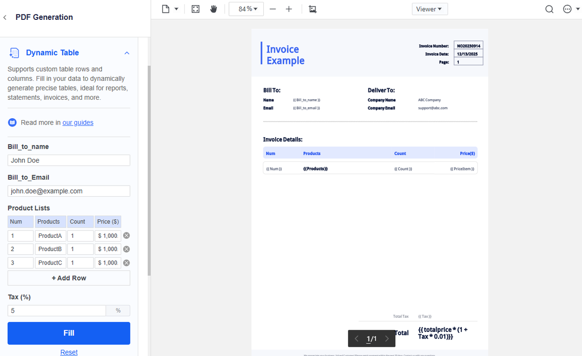
Task: Open the file icon dropdown arrow
Action: pos(176,9)
